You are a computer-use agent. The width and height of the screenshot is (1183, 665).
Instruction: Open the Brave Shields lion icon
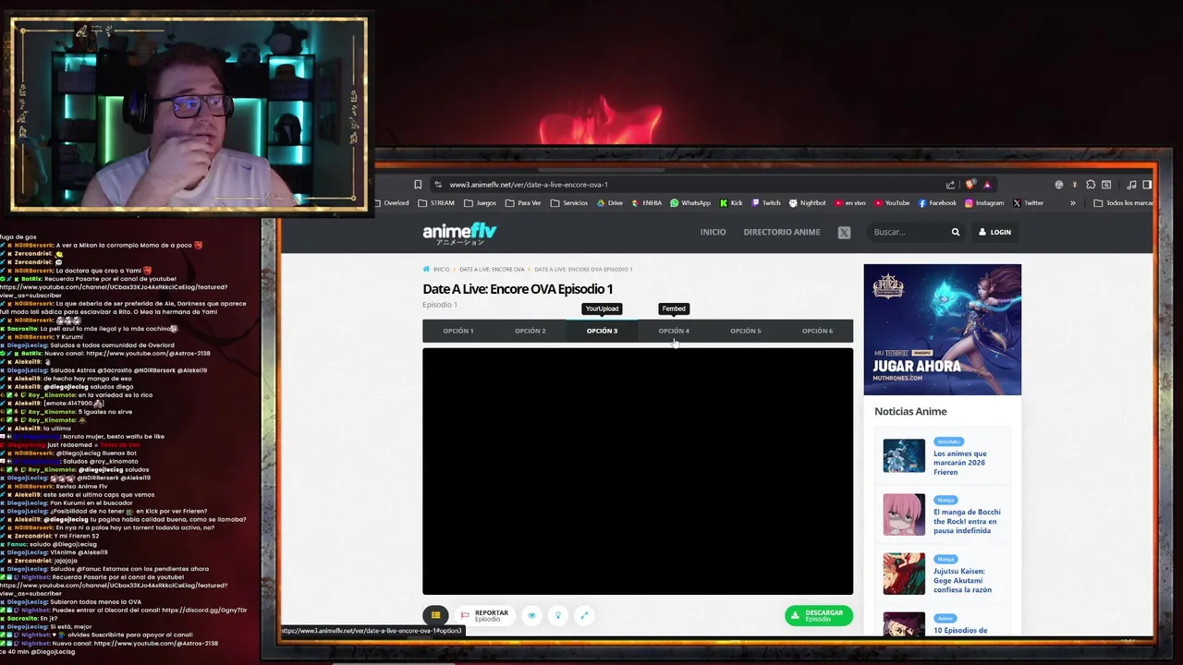[x=970, y=185]
